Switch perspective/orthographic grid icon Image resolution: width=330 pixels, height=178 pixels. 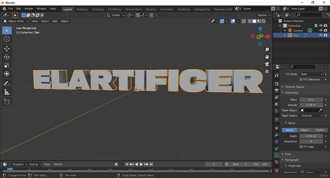267,71
